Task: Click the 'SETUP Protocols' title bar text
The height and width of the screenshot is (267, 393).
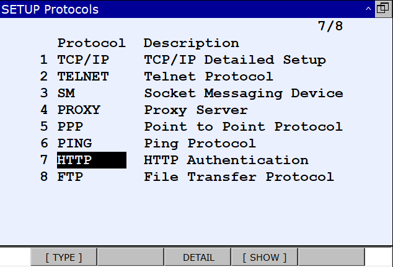Action: [51, 9]
